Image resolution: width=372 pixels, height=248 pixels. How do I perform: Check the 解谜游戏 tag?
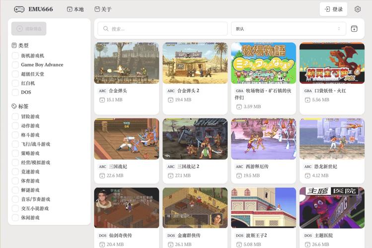coord(15,190)
